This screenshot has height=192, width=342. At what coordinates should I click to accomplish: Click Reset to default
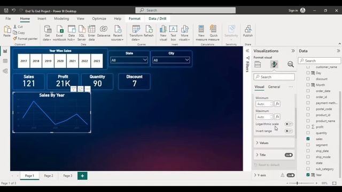pos(267,165)
